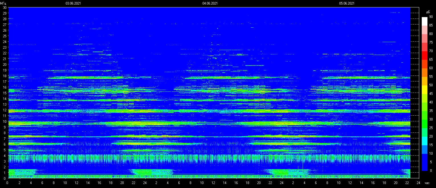Image resolution: width=436 pixels, height=188 pixels.
Task: Click the first hour 0 label on the time axis
Action: [7, 183]
